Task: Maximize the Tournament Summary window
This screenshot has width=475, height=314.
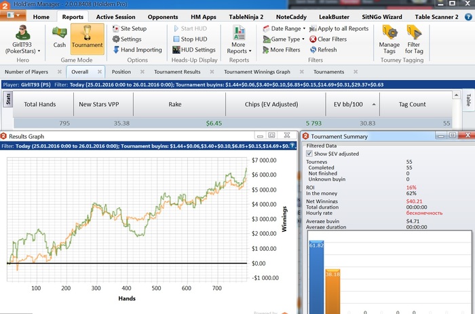Action: 453,135
